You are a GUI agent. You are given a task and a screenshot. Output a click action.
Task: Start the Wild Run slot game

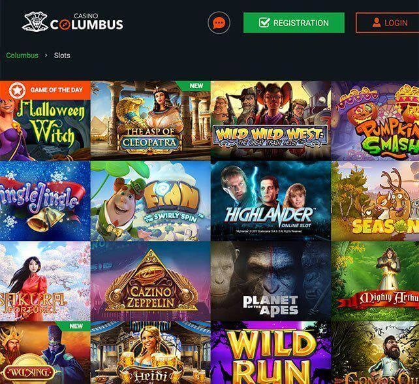tap(271, 353)
